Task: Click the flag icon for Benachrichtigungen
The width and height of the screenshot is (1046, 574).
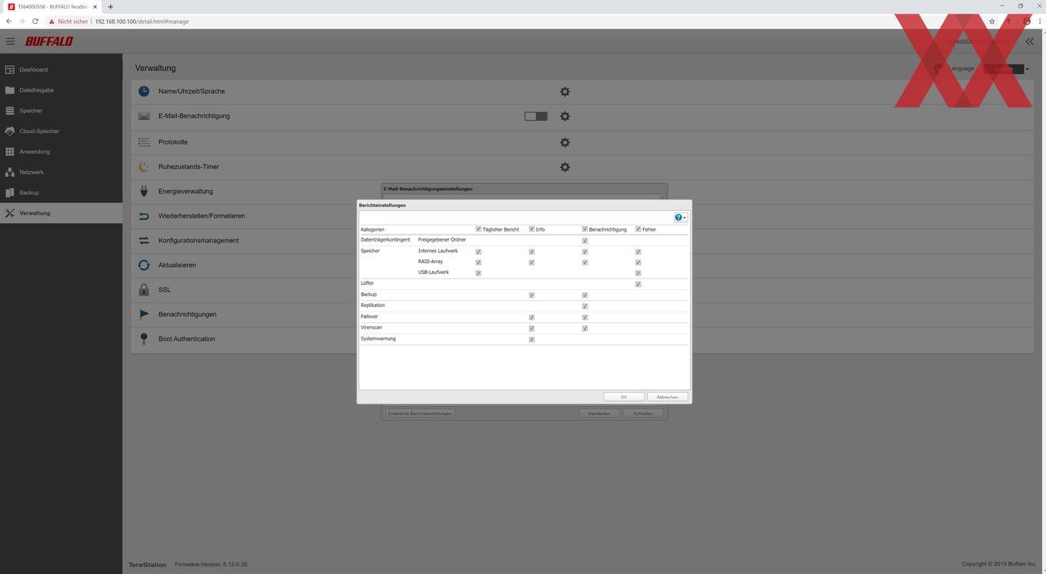Action: coord(144,315)
